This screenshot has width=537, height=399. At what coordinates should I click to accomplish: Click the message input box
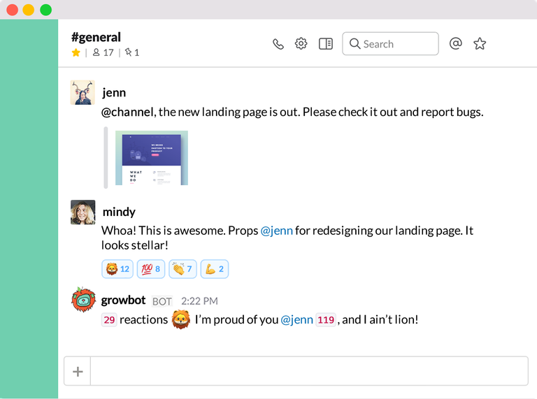[308, 372]
